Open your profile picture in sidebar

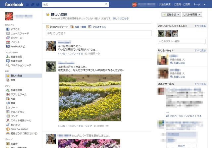[9, 16]
